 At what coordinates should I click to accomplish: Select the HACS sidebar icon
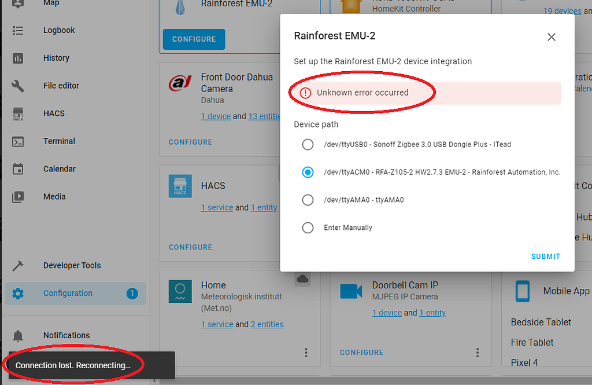[17, 113]
